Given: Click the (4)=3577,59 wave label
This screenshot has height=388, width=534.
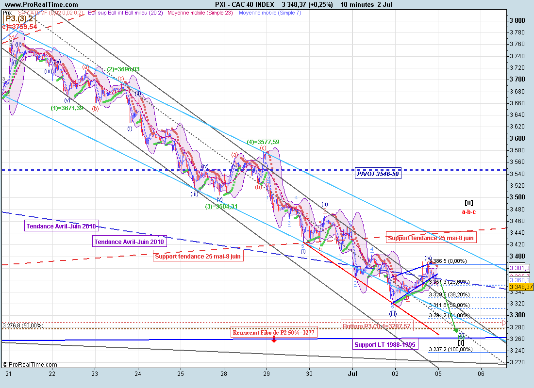Looking at the screenshot, I should (x=263, y=142).
